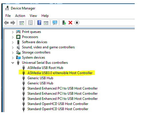Open the Properties toolbar icon
The image size is (143, 117).
click(30, 23)
